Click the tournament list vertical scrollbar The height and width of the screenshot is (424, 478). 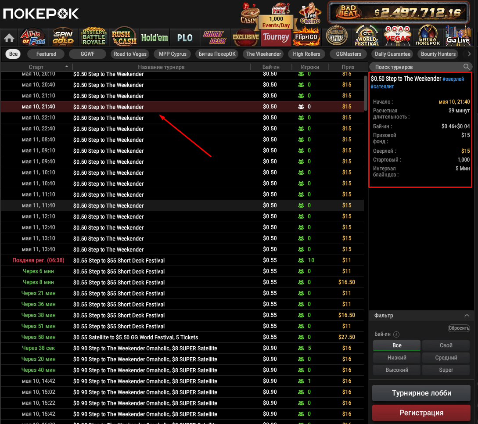click(x=366, y=93)
